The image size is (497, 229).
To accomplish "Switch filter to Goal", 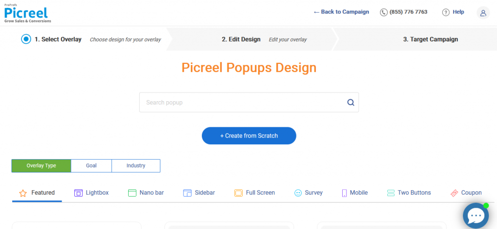I will [x=91, y=166].
